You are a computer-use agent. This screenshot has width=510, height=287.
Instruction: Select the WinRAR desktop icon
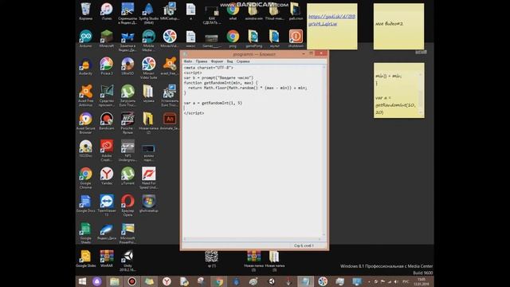106,258
